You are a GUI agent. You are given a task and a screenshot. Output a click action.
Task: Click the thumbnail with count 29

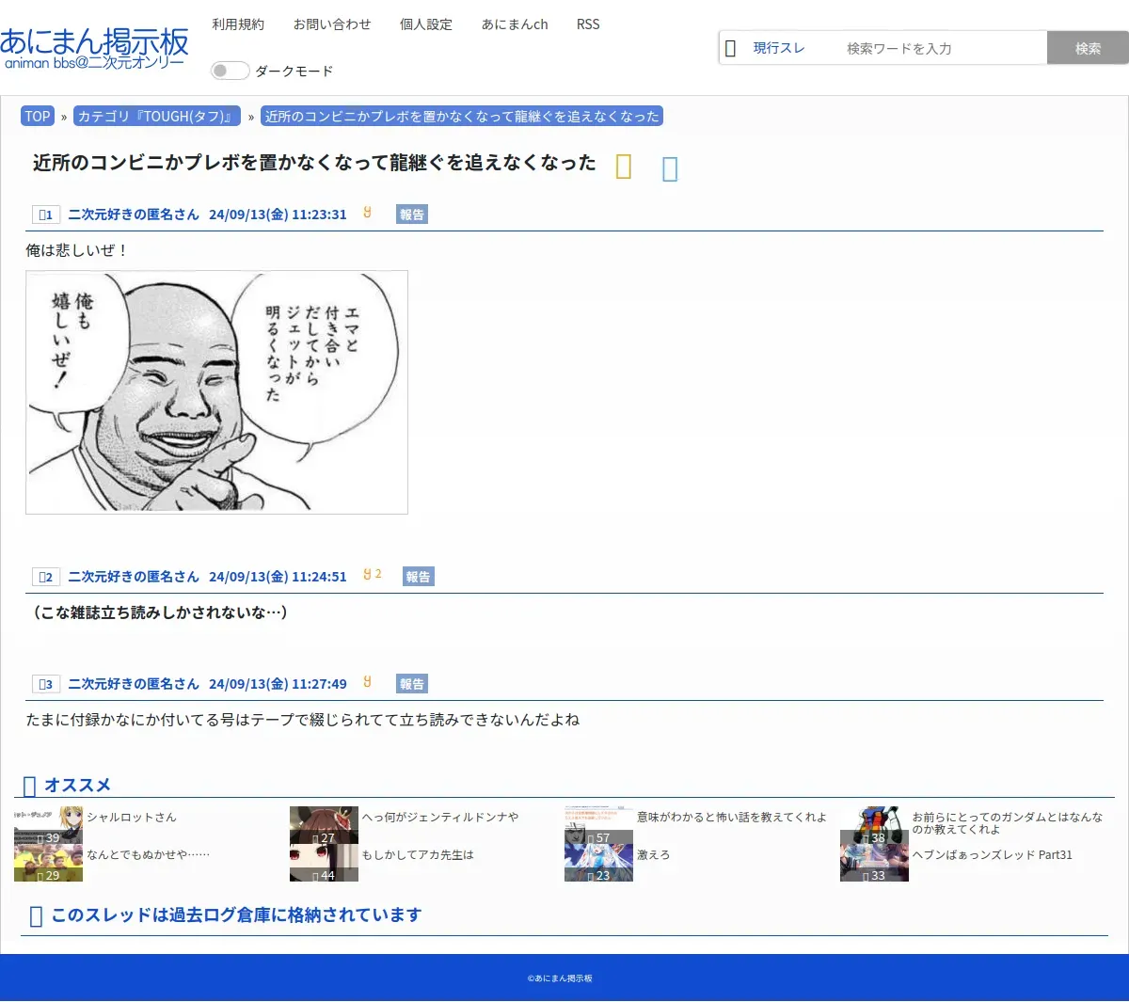[x=48, y=863]
